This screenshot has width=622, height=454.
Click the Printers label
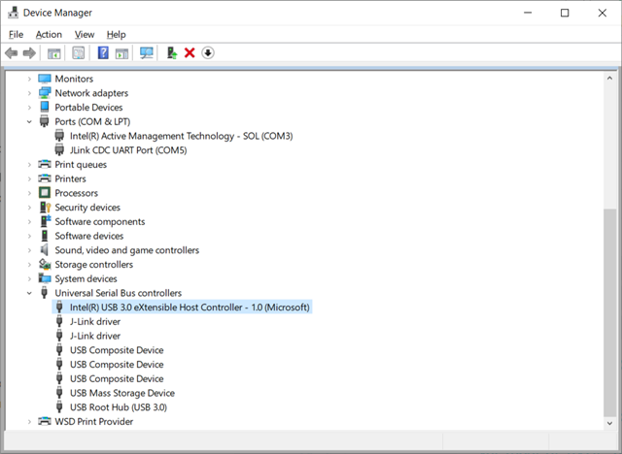coord(70,178)
